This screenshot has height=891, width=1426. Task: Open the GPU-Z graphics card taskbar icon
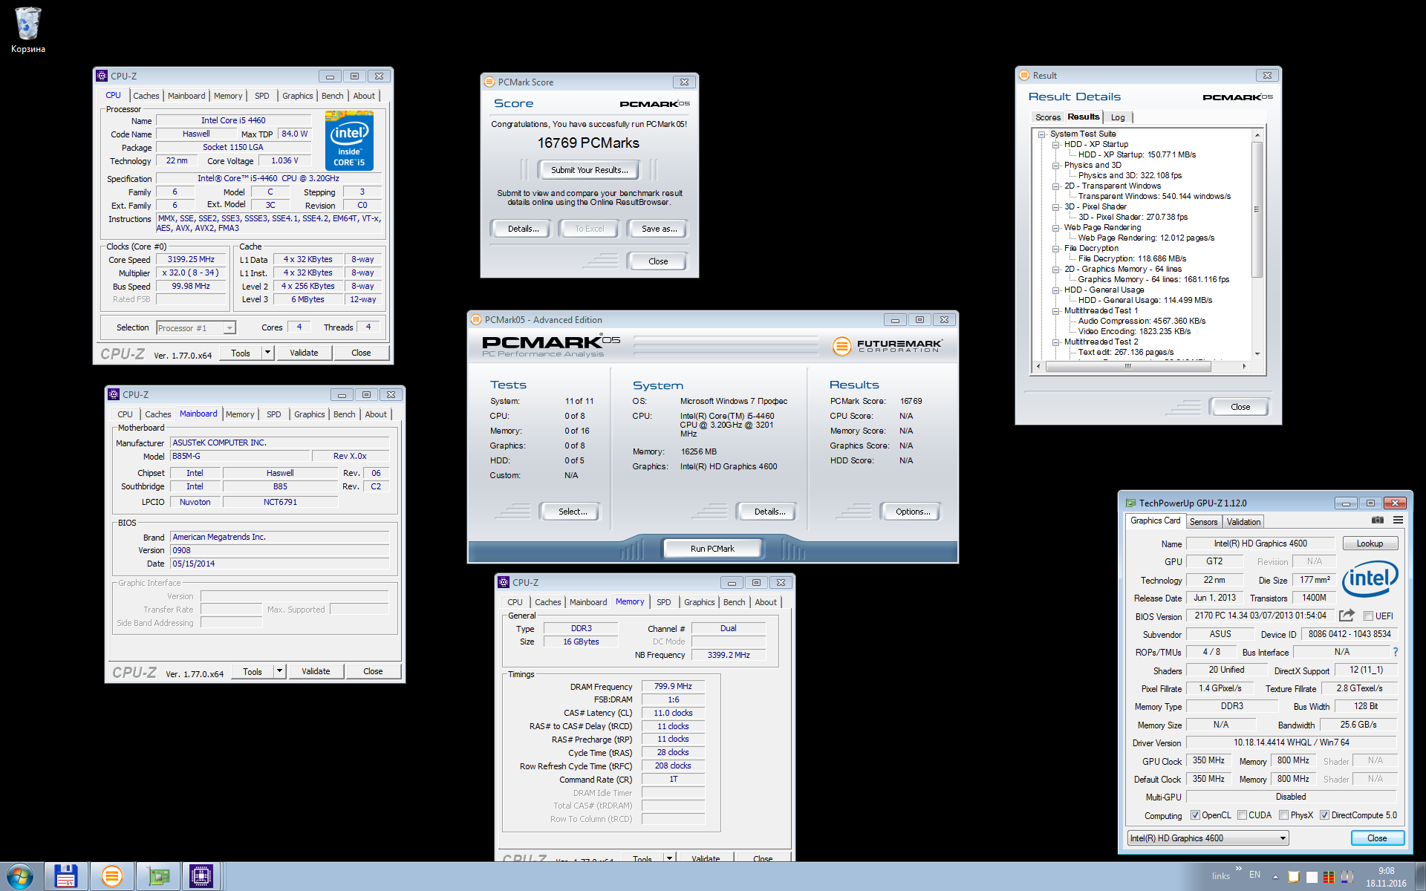pos(158,876)
